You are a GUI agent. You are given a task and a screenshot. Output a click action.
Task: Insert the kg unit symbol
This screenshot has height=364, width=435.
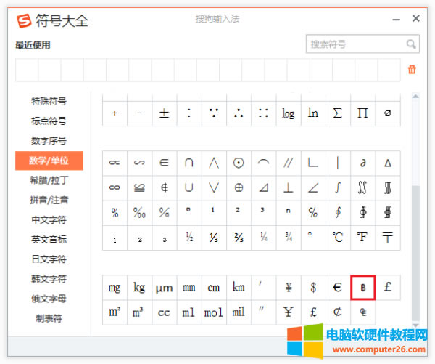click(x=139, y=287)
